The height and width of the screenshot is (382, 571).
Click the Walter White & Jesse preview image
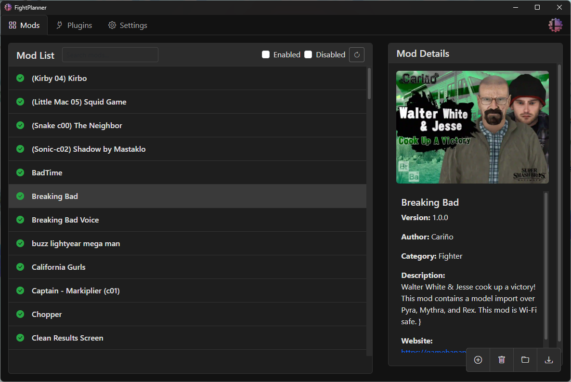pyautogui.click(x=472, y=127)
